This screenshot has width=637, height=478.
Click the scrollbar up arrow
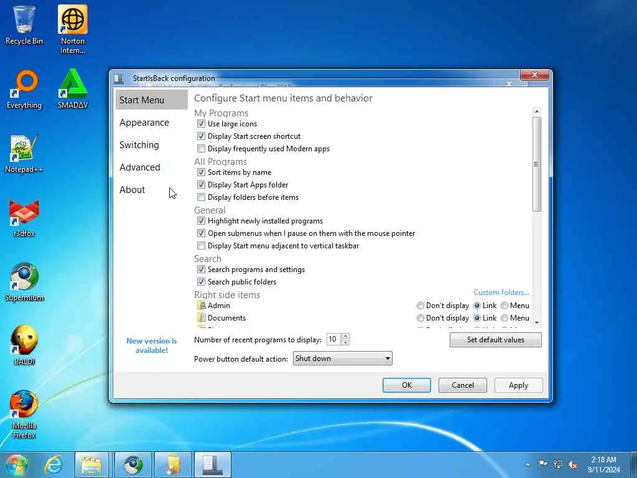point(537,111)
